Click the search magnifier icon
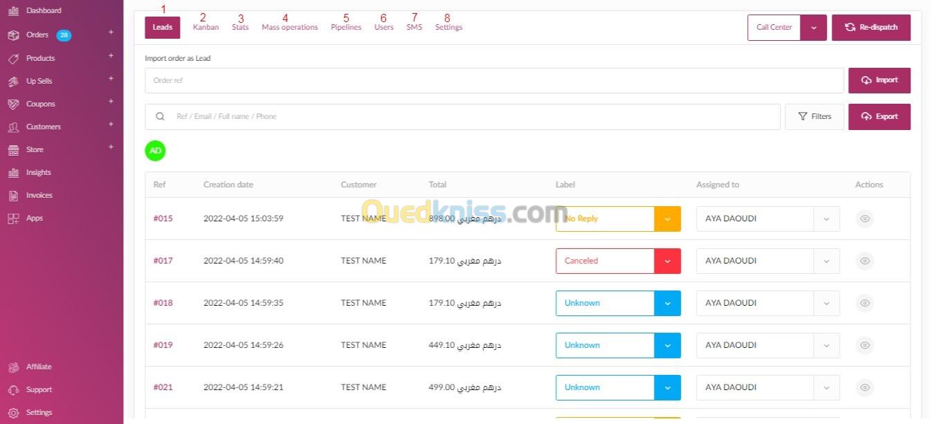 coord(160,117)
